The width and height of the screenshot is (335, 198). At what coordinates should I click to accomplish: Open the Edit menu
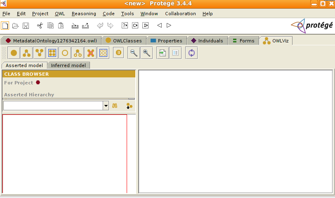point(21,14)
